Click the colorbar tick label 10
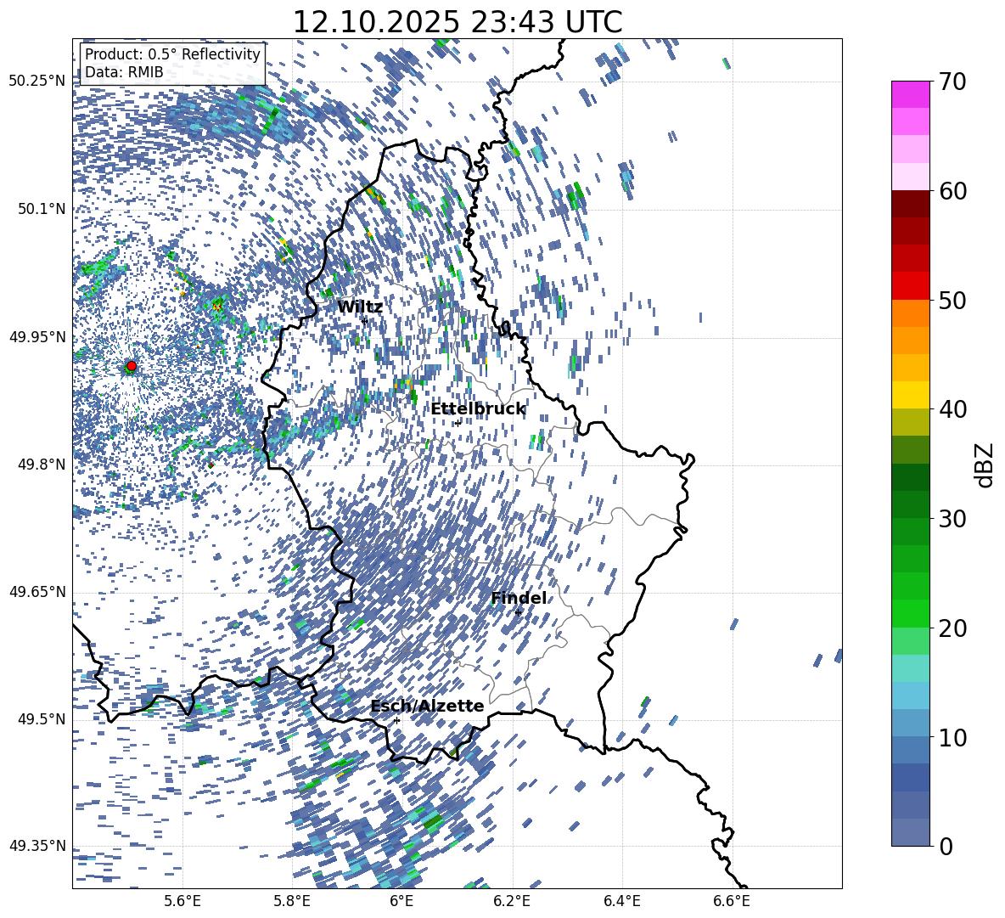Image resolution: width=1005 pixels, height=918 pixels. pyautogui.click(x=952, y=737)
